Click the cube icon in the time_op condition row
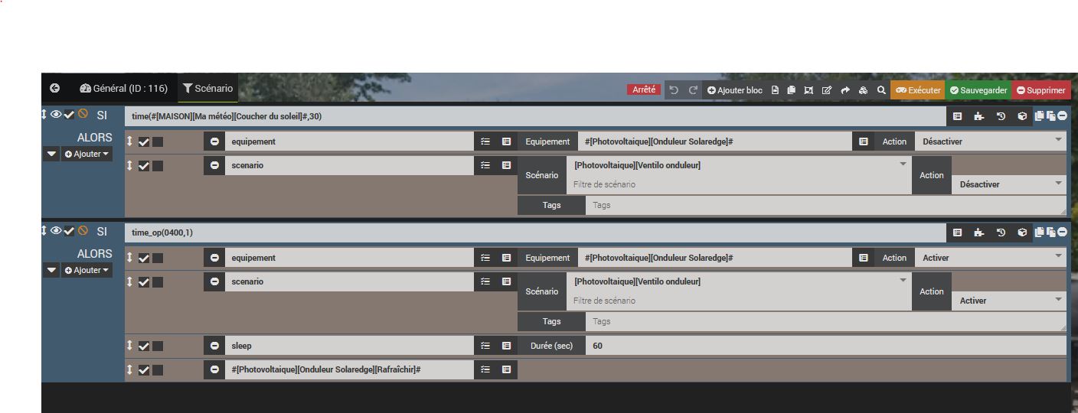The height and width of the screenshot is (413, 1078). point(1022,233)
